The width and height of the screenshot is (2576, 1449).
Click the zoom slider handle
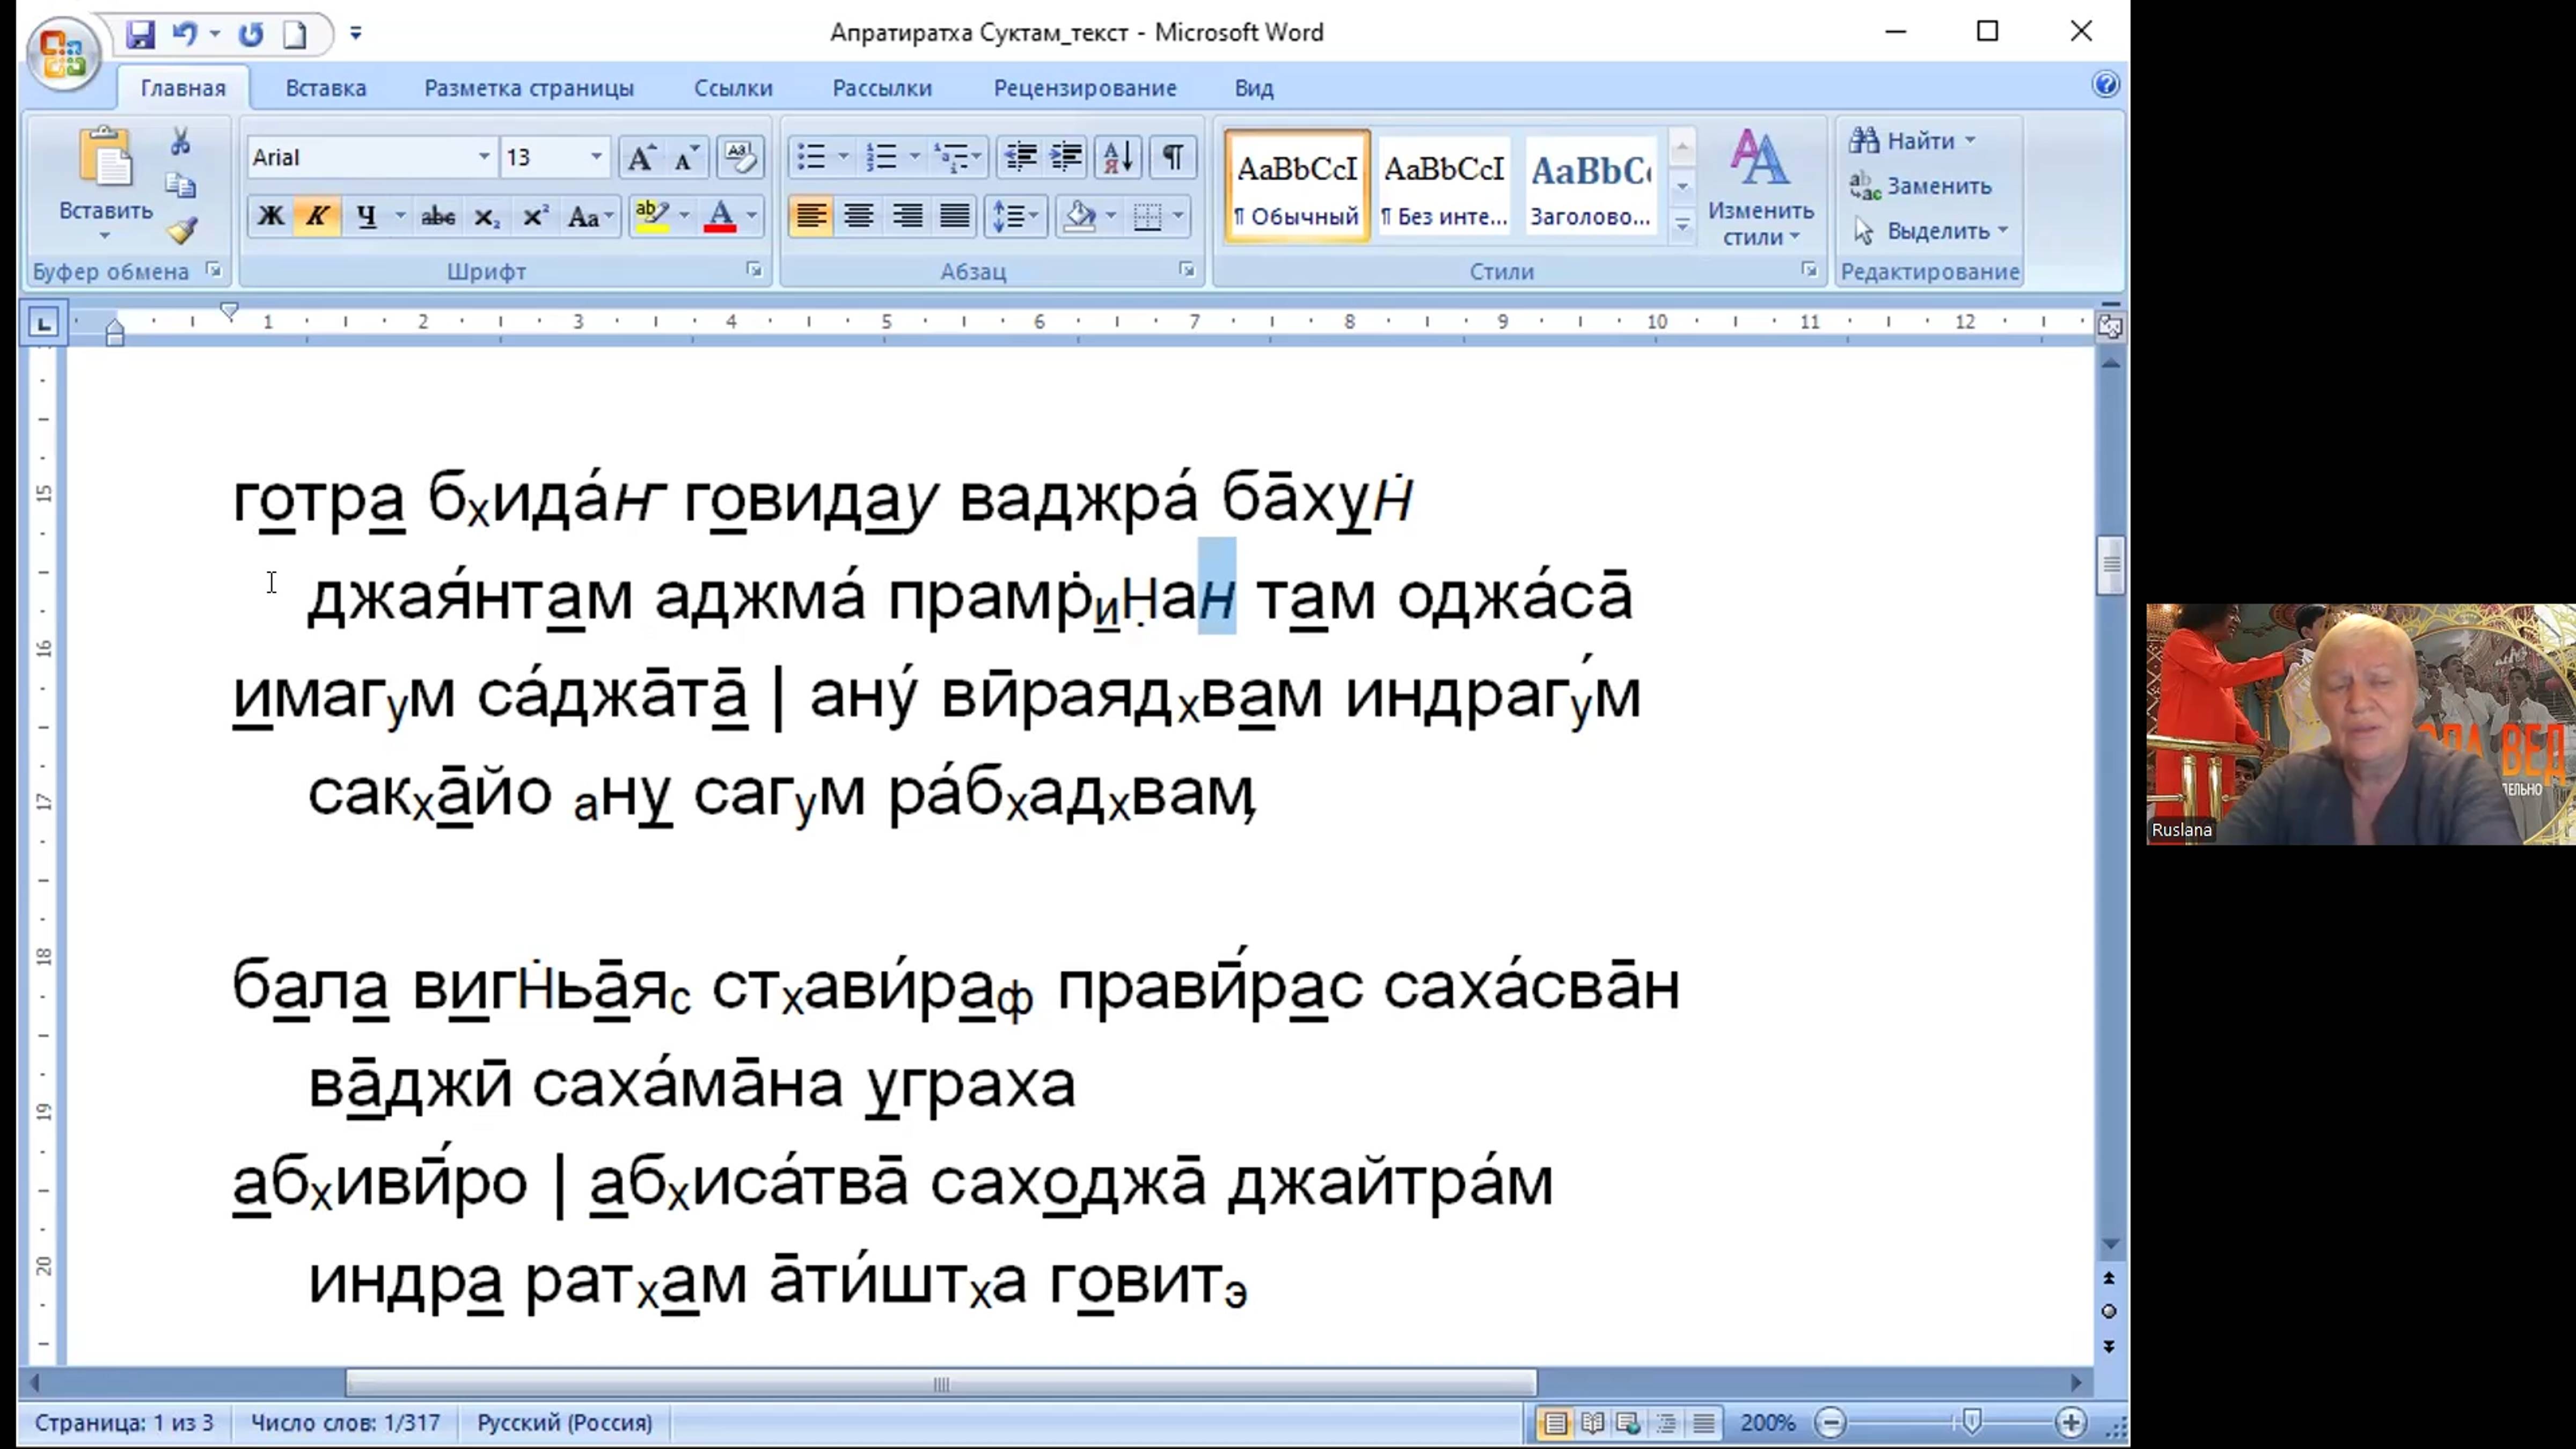(1971, 1422)
